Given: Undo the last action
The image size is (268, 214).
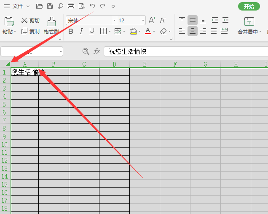Looking at the screenshot, I should pyautogui.click(x=92, y=6).
